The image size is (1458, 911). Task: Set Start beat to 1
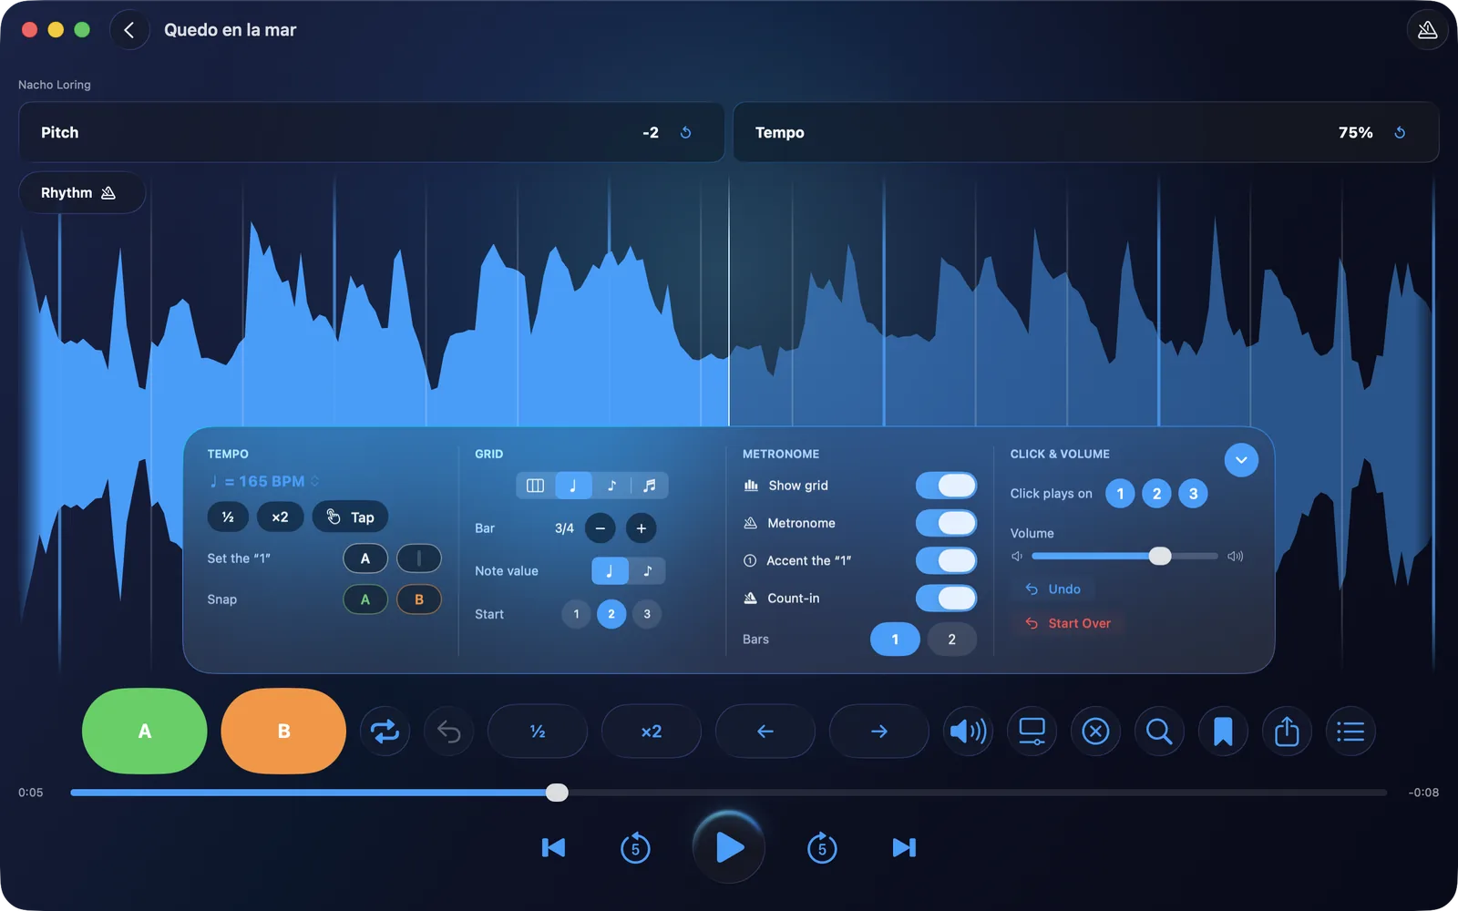point(576,614)
